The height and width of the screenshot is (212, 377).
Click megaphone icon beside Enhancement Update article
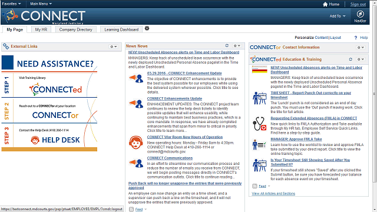pyautogui.click(x=136, y=78)
